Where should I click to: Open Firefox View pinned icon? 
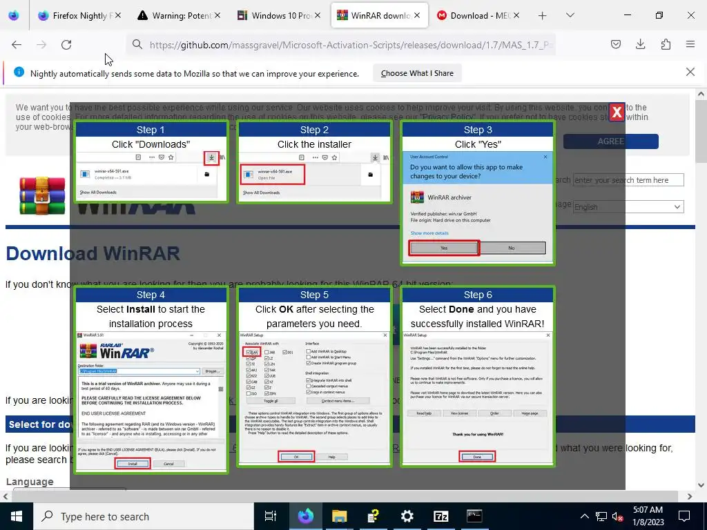point(14,15)
